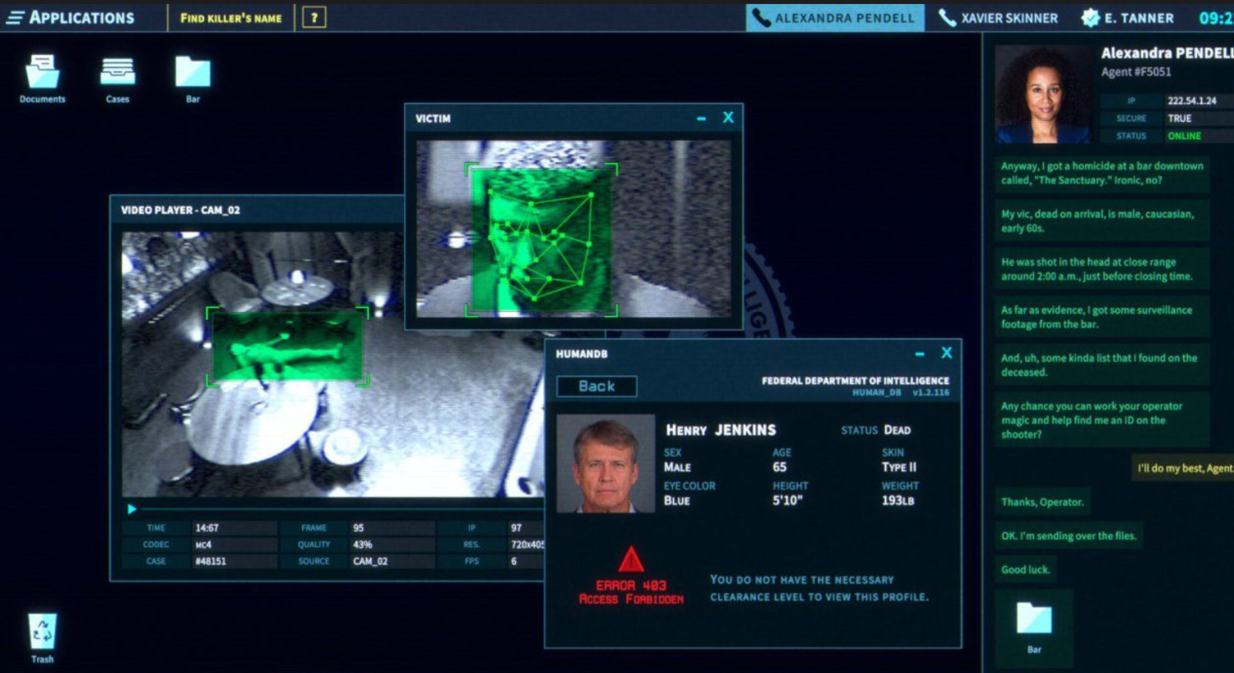This screenshot has height=673, width=1234.
Task: Close the Victim window
Action: [728, 118]
